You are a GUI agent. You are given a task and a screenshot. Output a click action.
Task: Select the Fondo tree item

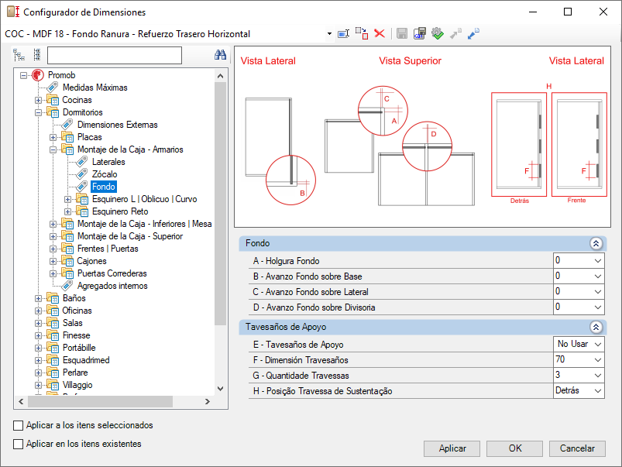(x=104, y=187)
